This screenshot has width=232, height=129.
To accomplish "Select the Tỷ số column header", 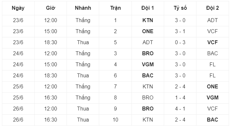I will [180, 8].
